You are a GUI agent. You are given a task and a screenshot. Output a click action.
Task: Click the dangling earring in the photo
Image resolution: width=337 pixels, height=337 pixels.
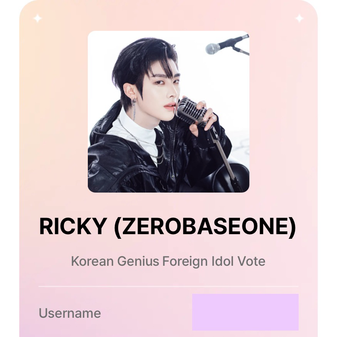coord(134,108)
